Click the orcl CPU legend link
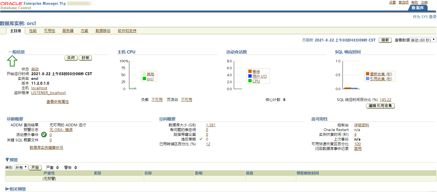437x192 pixels. 150,79
